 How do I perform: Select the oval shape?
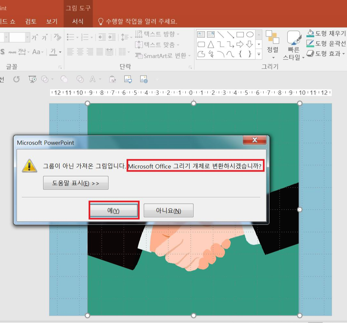pyautogui.click(x=250, y=34)
